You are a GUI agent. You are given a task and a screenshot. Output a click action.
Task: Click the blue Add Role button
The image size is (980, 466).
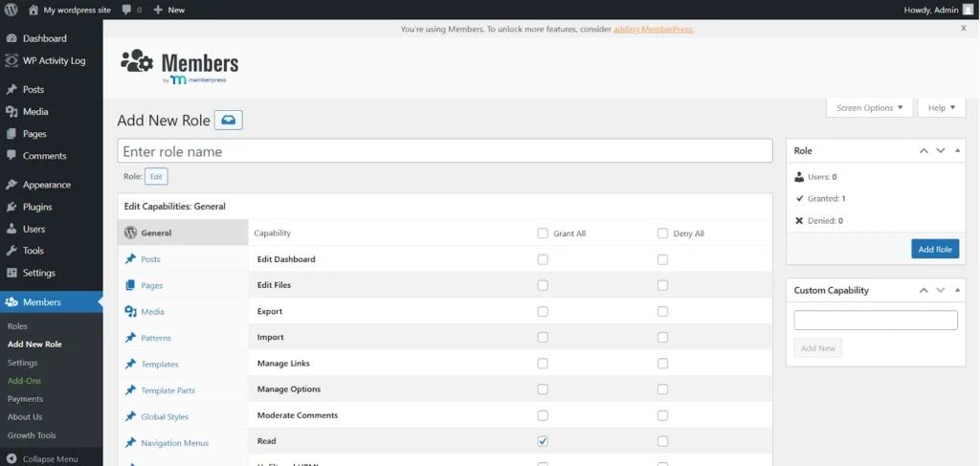[x=934, y=249]
